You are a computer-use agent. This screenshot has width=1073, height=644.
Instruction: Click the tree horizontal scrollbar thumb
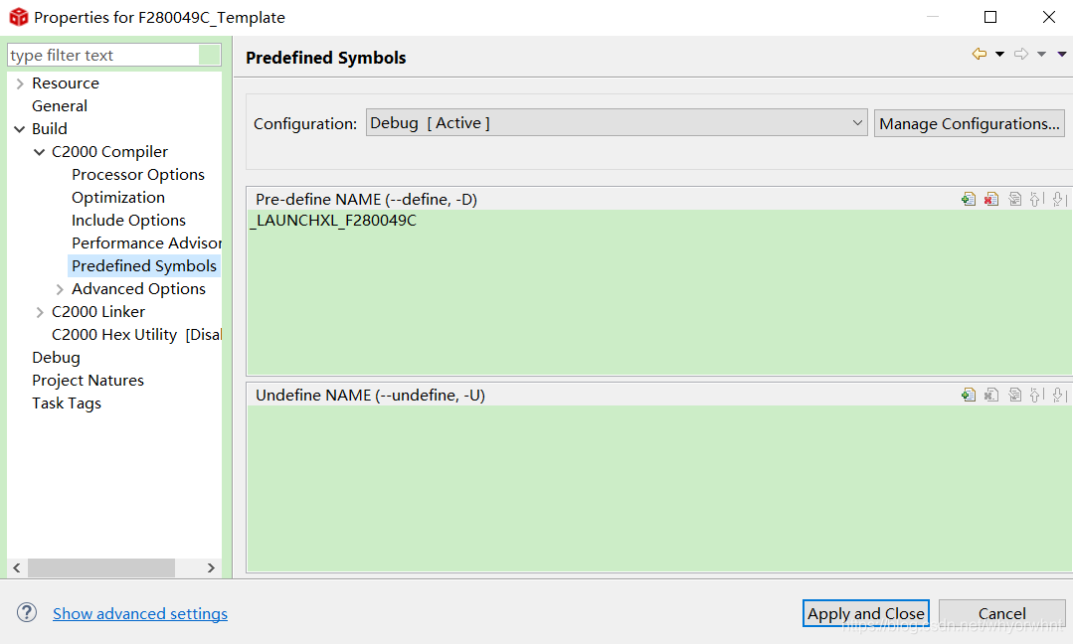pos(101,568)
